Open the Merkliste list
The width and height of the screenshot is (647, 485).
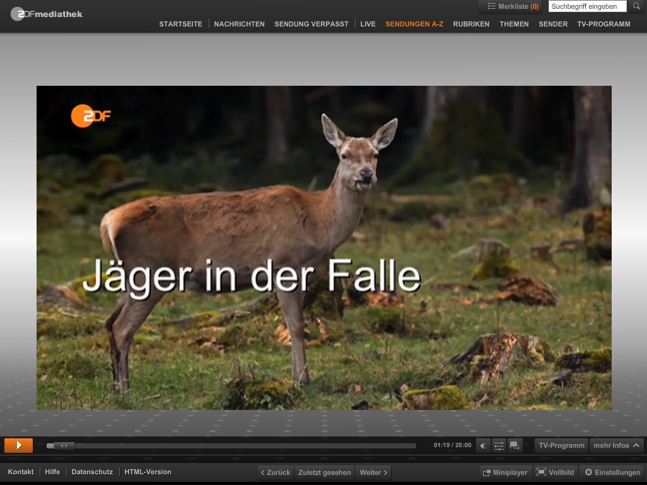click(x=511, y=6)
